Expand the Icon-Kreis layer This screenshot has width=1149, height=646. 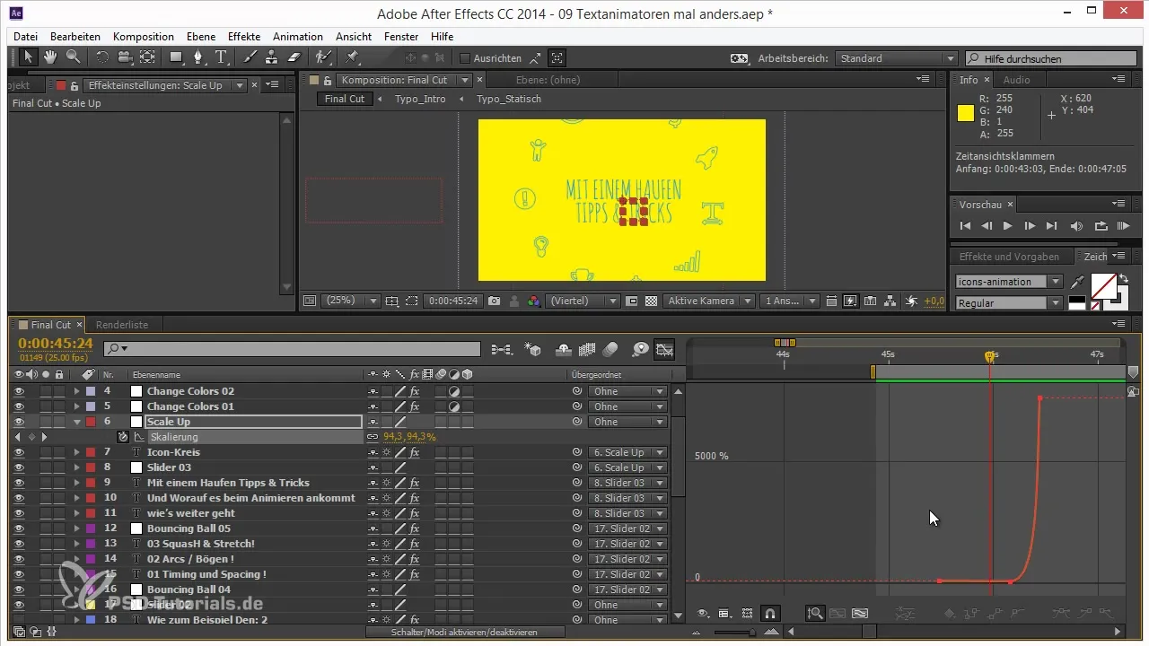pos(76,452)
